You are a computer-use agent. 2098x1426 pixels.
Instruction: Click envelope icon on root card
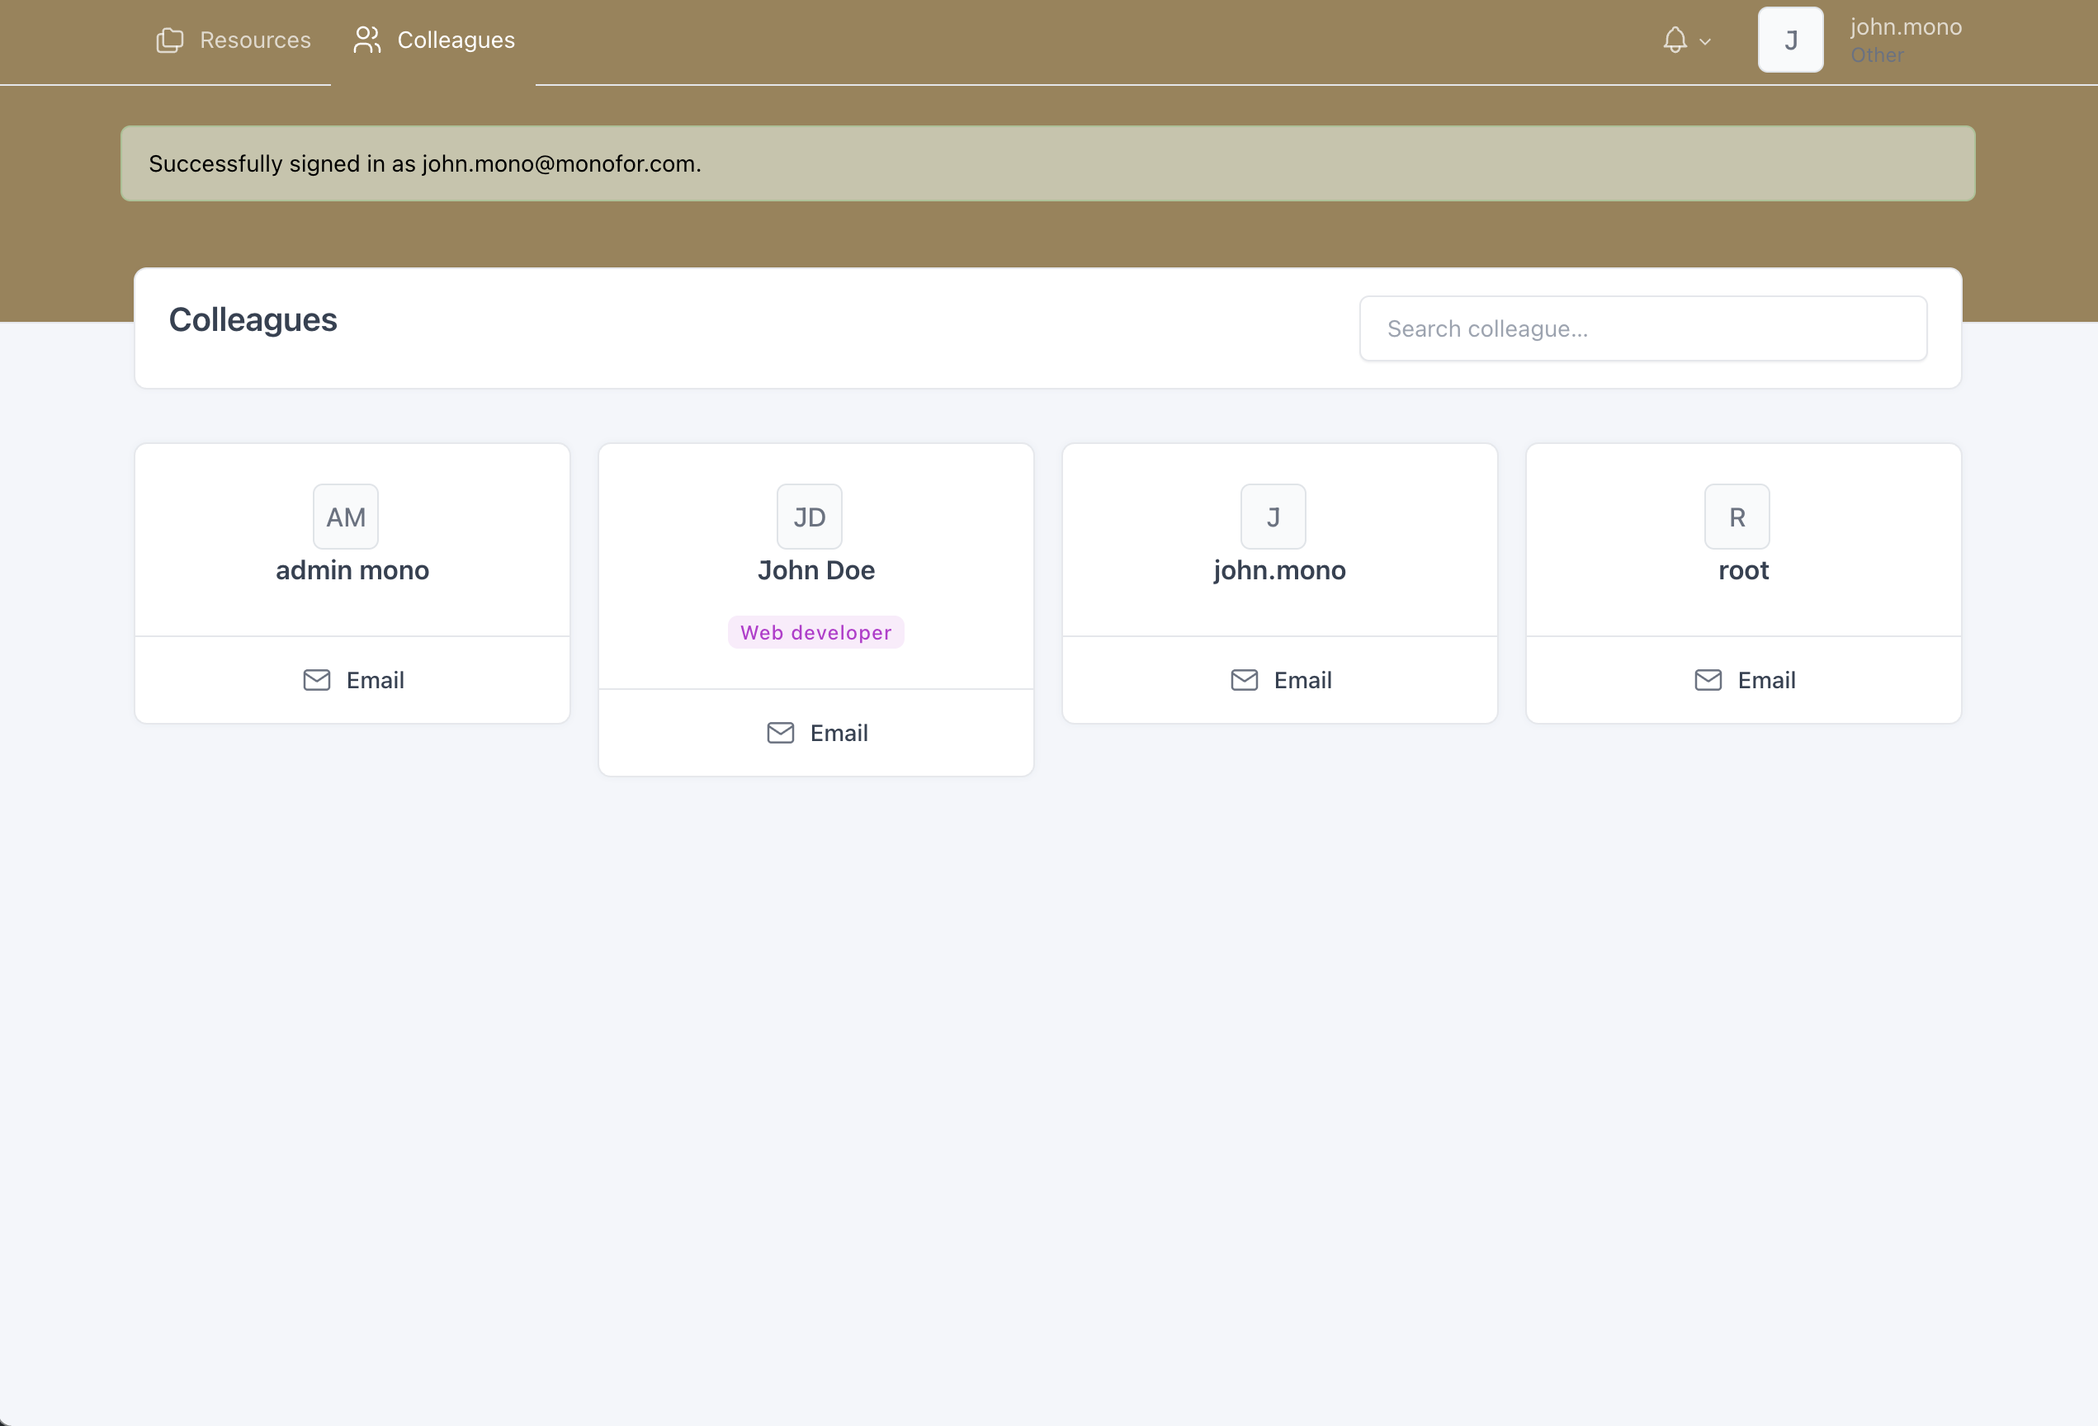pyautogui.click(x=1708, y=681)
